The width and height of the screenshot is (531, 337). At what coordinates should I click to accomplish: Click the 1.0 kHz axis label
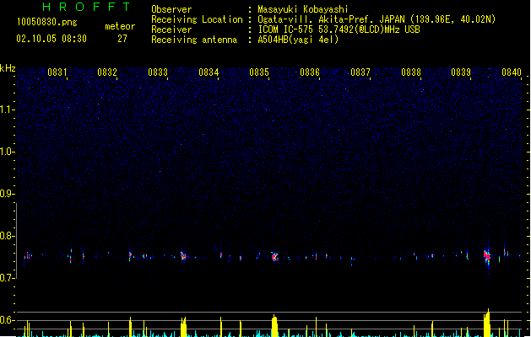[8, 152]
